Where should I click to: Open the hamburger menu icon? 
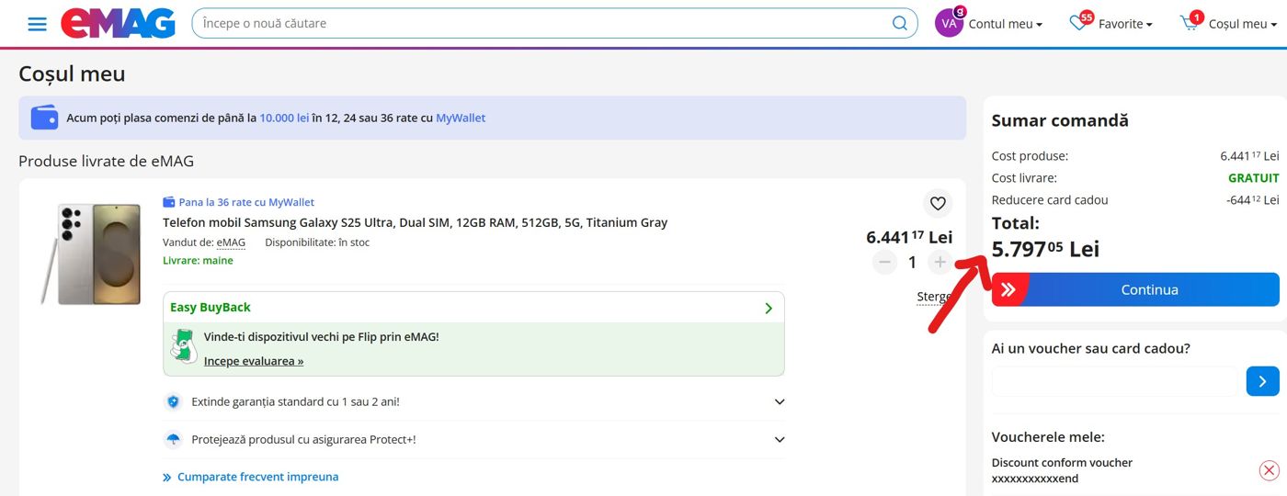click(37, 24)
